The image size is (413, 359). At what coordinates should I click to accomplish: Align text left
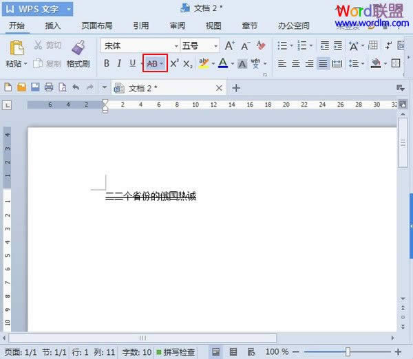click(x=282, y=63)
